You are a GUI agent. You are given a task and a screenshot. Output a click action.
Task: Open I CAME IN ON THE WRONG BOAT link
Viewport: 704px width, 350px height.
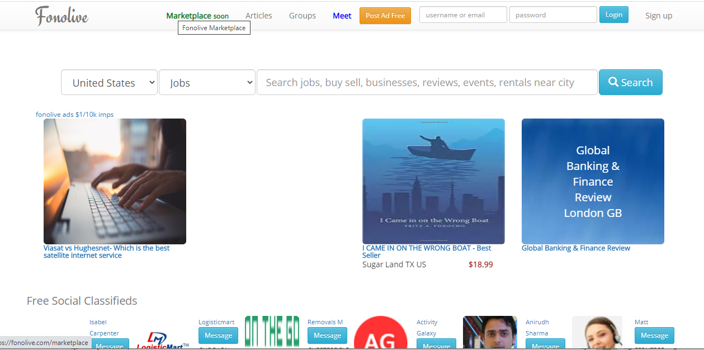[x=427, y=252]
